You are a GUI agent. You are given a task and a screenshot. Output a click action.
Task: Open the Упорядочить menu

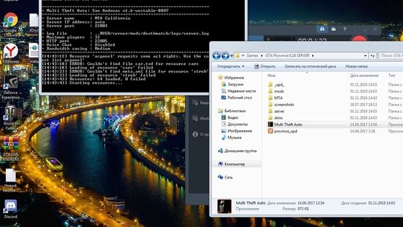tap(230, 66)
